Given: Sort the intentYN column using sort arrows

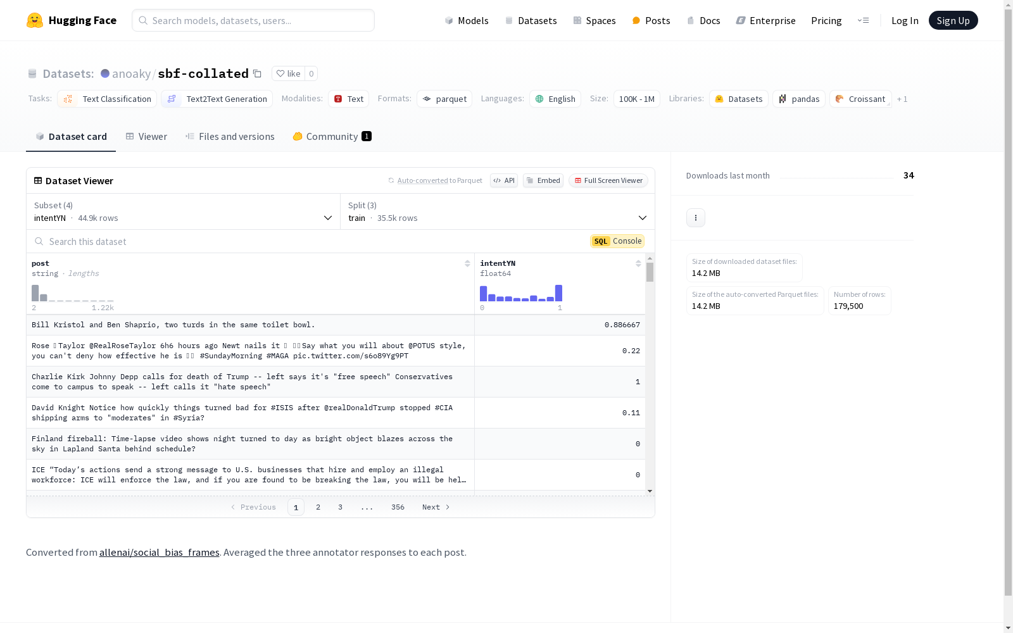Looking at the screenshot, I should [x=638, y=263].
